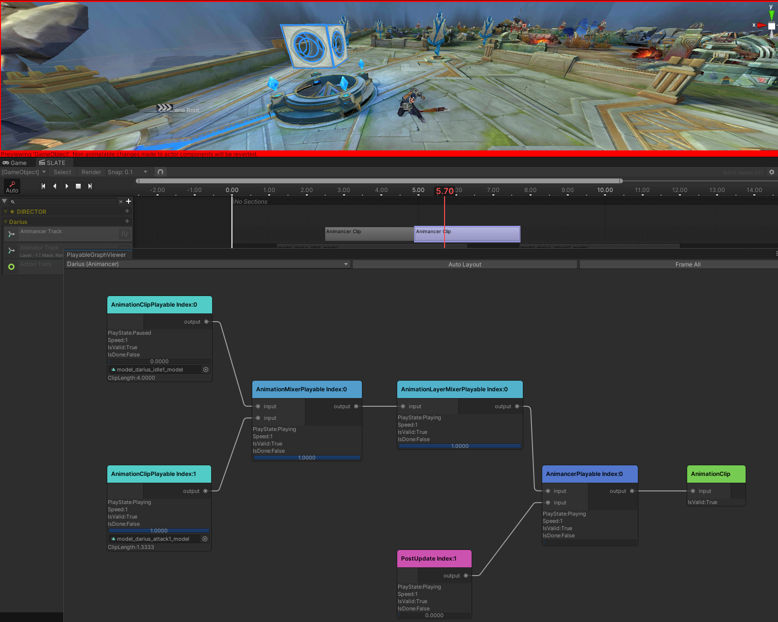Stop cutscene playback
This screenshot has width=778, height=622.
pos(78,186)
